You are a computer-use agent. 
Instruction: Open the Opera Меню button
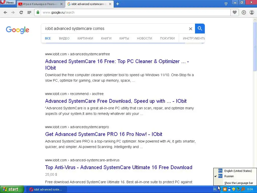click(x=8, y=2)
